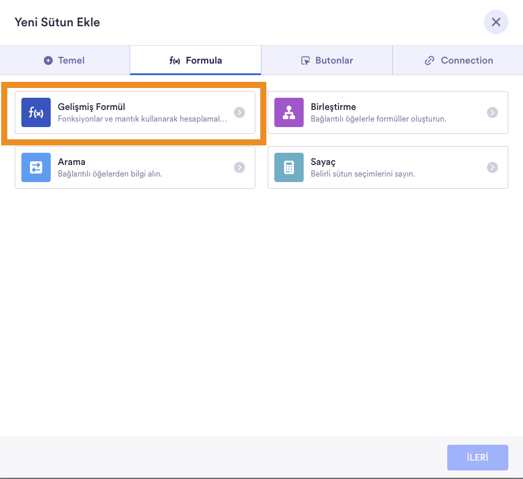Screen dimensions: 523x479
Task: Click the link icon on Connection tab
Action: pyautogui.click(x=430, y=60)
